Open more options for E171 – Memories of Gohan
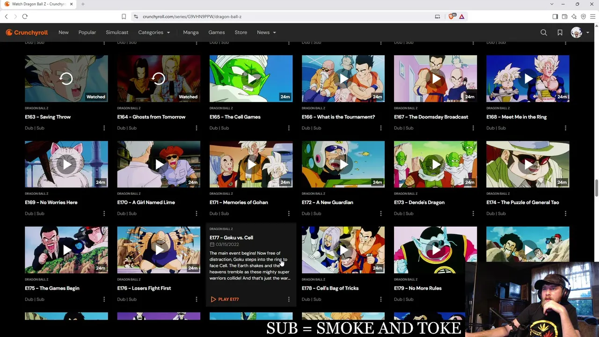 click(288, 213)
